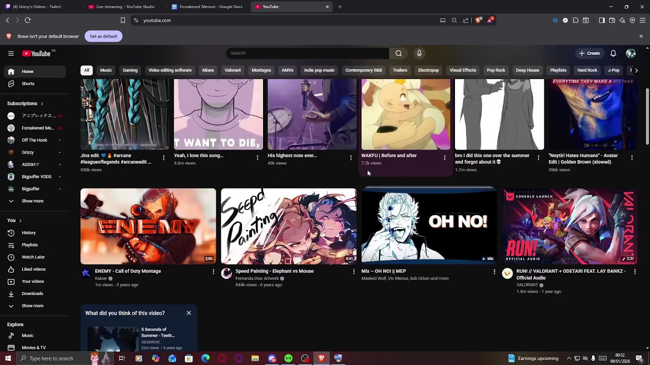
Task: Focus the YouTube search box
Action: tap(307, 53)
